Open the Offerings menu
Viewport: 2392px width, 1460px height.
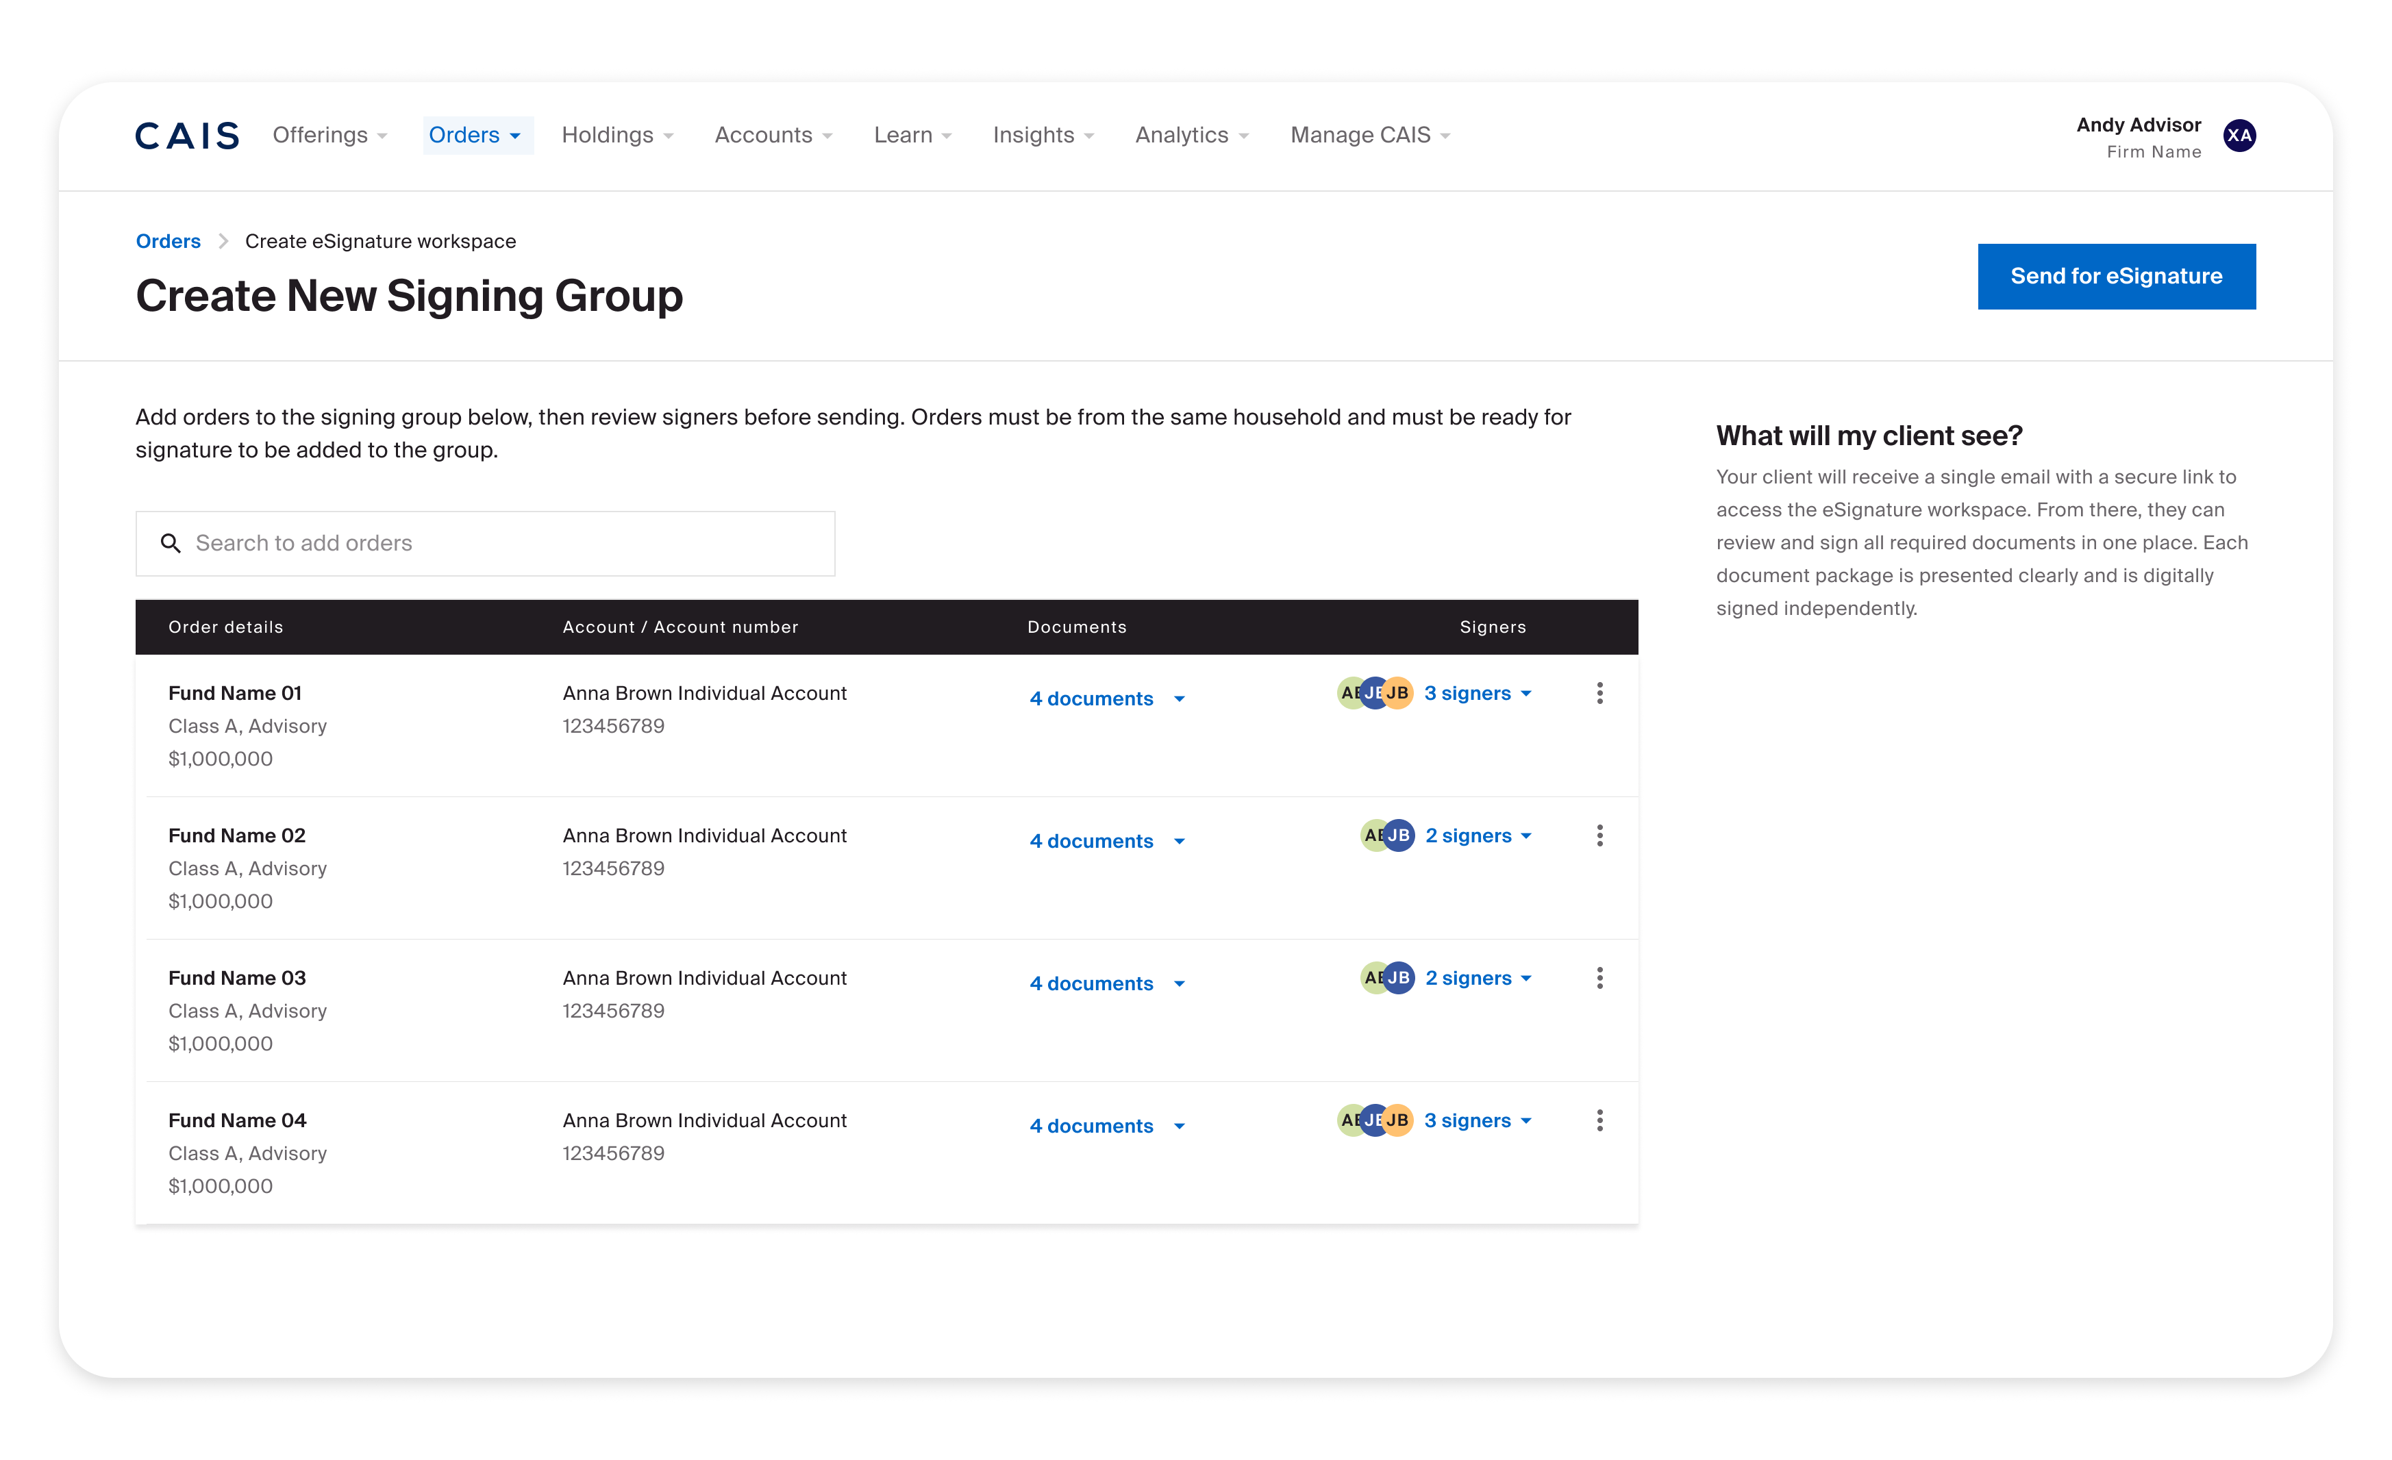click(x=330, y=136)
